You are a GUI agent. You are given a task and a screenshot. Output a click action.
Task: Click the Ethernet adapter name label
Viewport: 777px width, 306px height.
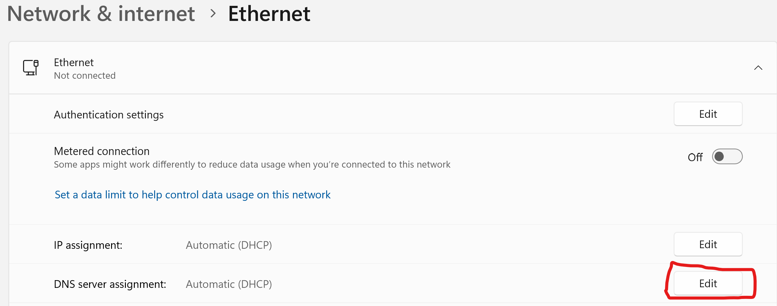[x=74, y=62]
